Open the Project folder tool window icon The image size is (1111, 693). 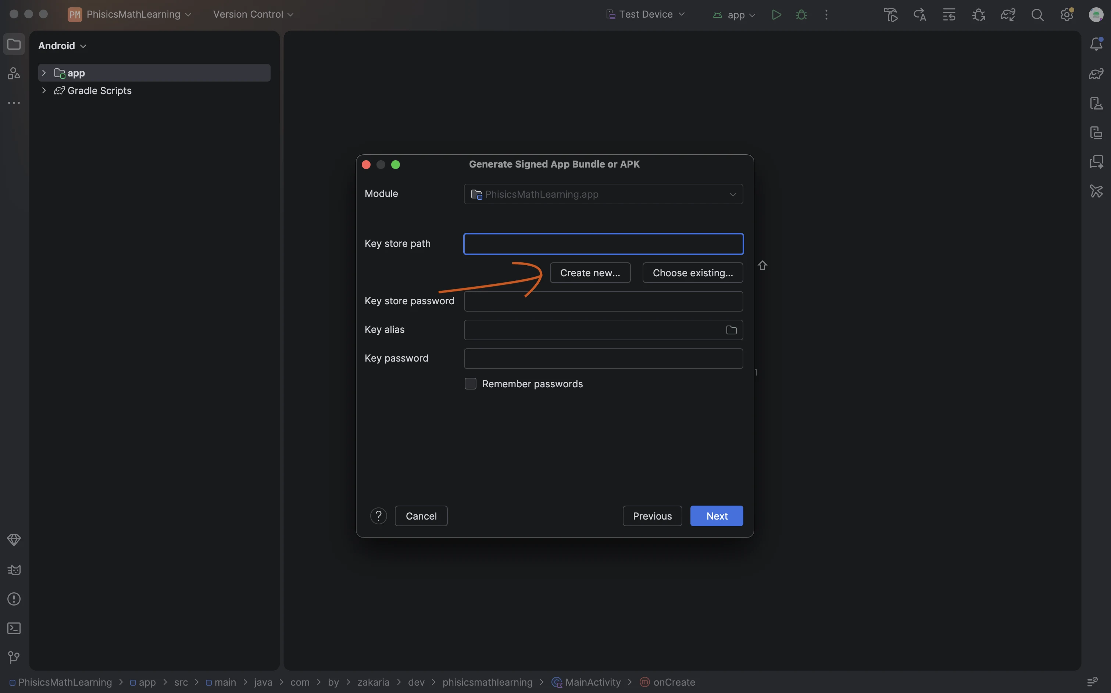[14, 44]
